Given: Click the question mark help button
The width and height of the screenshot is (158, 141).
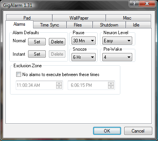Looking at the screenshot, I should 134,3.
